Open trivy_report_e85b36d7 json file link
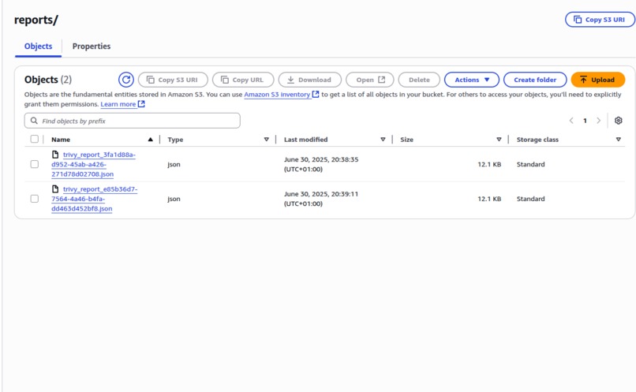This screenshot has height=392, width=636. tap(94, 199)
